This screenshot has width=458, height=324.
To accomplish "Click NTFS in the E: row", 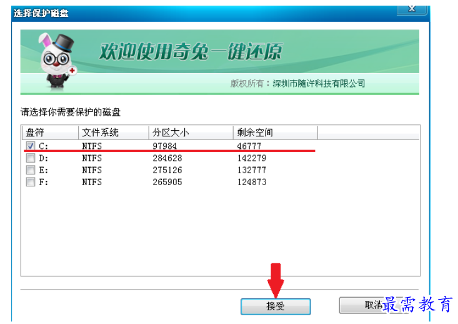I will tap(92, 170).
